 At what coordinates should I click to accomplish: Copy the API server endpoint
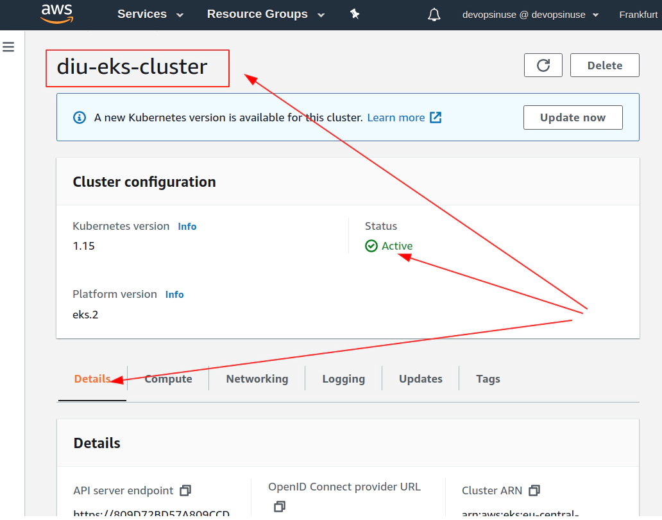(185, 490)
